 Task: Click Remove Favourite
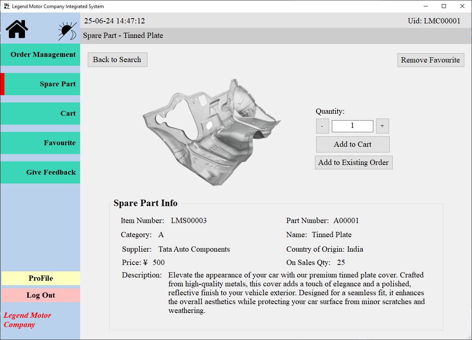pos(431,60)
